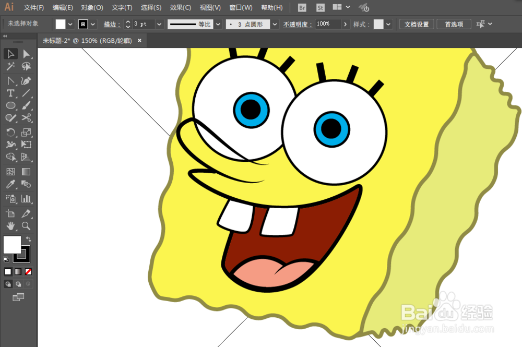Viewport: 522px width, 347px height.
Task: Choose the Hand tool
Action: pos(10,226)
